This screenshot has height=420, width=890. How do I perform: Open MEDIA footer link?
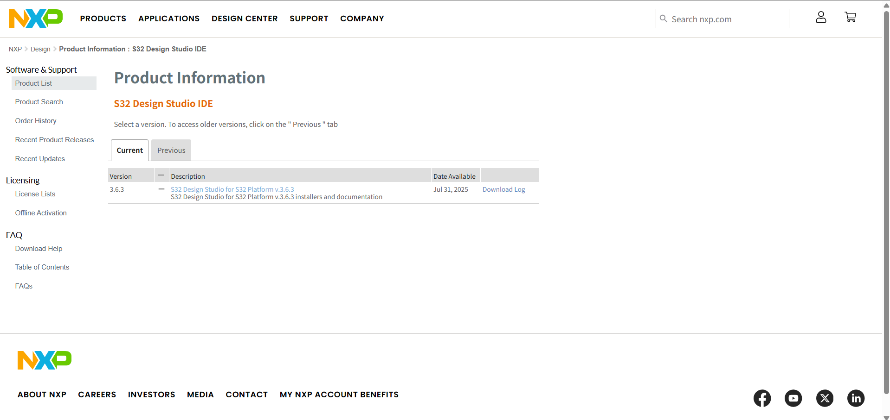click(x=200, y=395)
